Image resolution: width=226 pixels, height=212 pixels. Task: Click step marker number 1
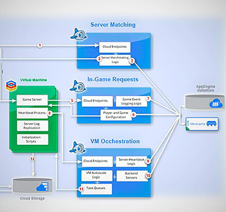coord(40,45)
